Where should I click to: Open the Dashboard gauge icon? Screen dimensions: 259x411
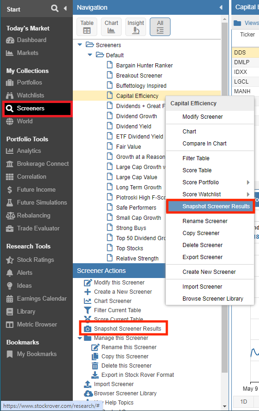[10, 40]
